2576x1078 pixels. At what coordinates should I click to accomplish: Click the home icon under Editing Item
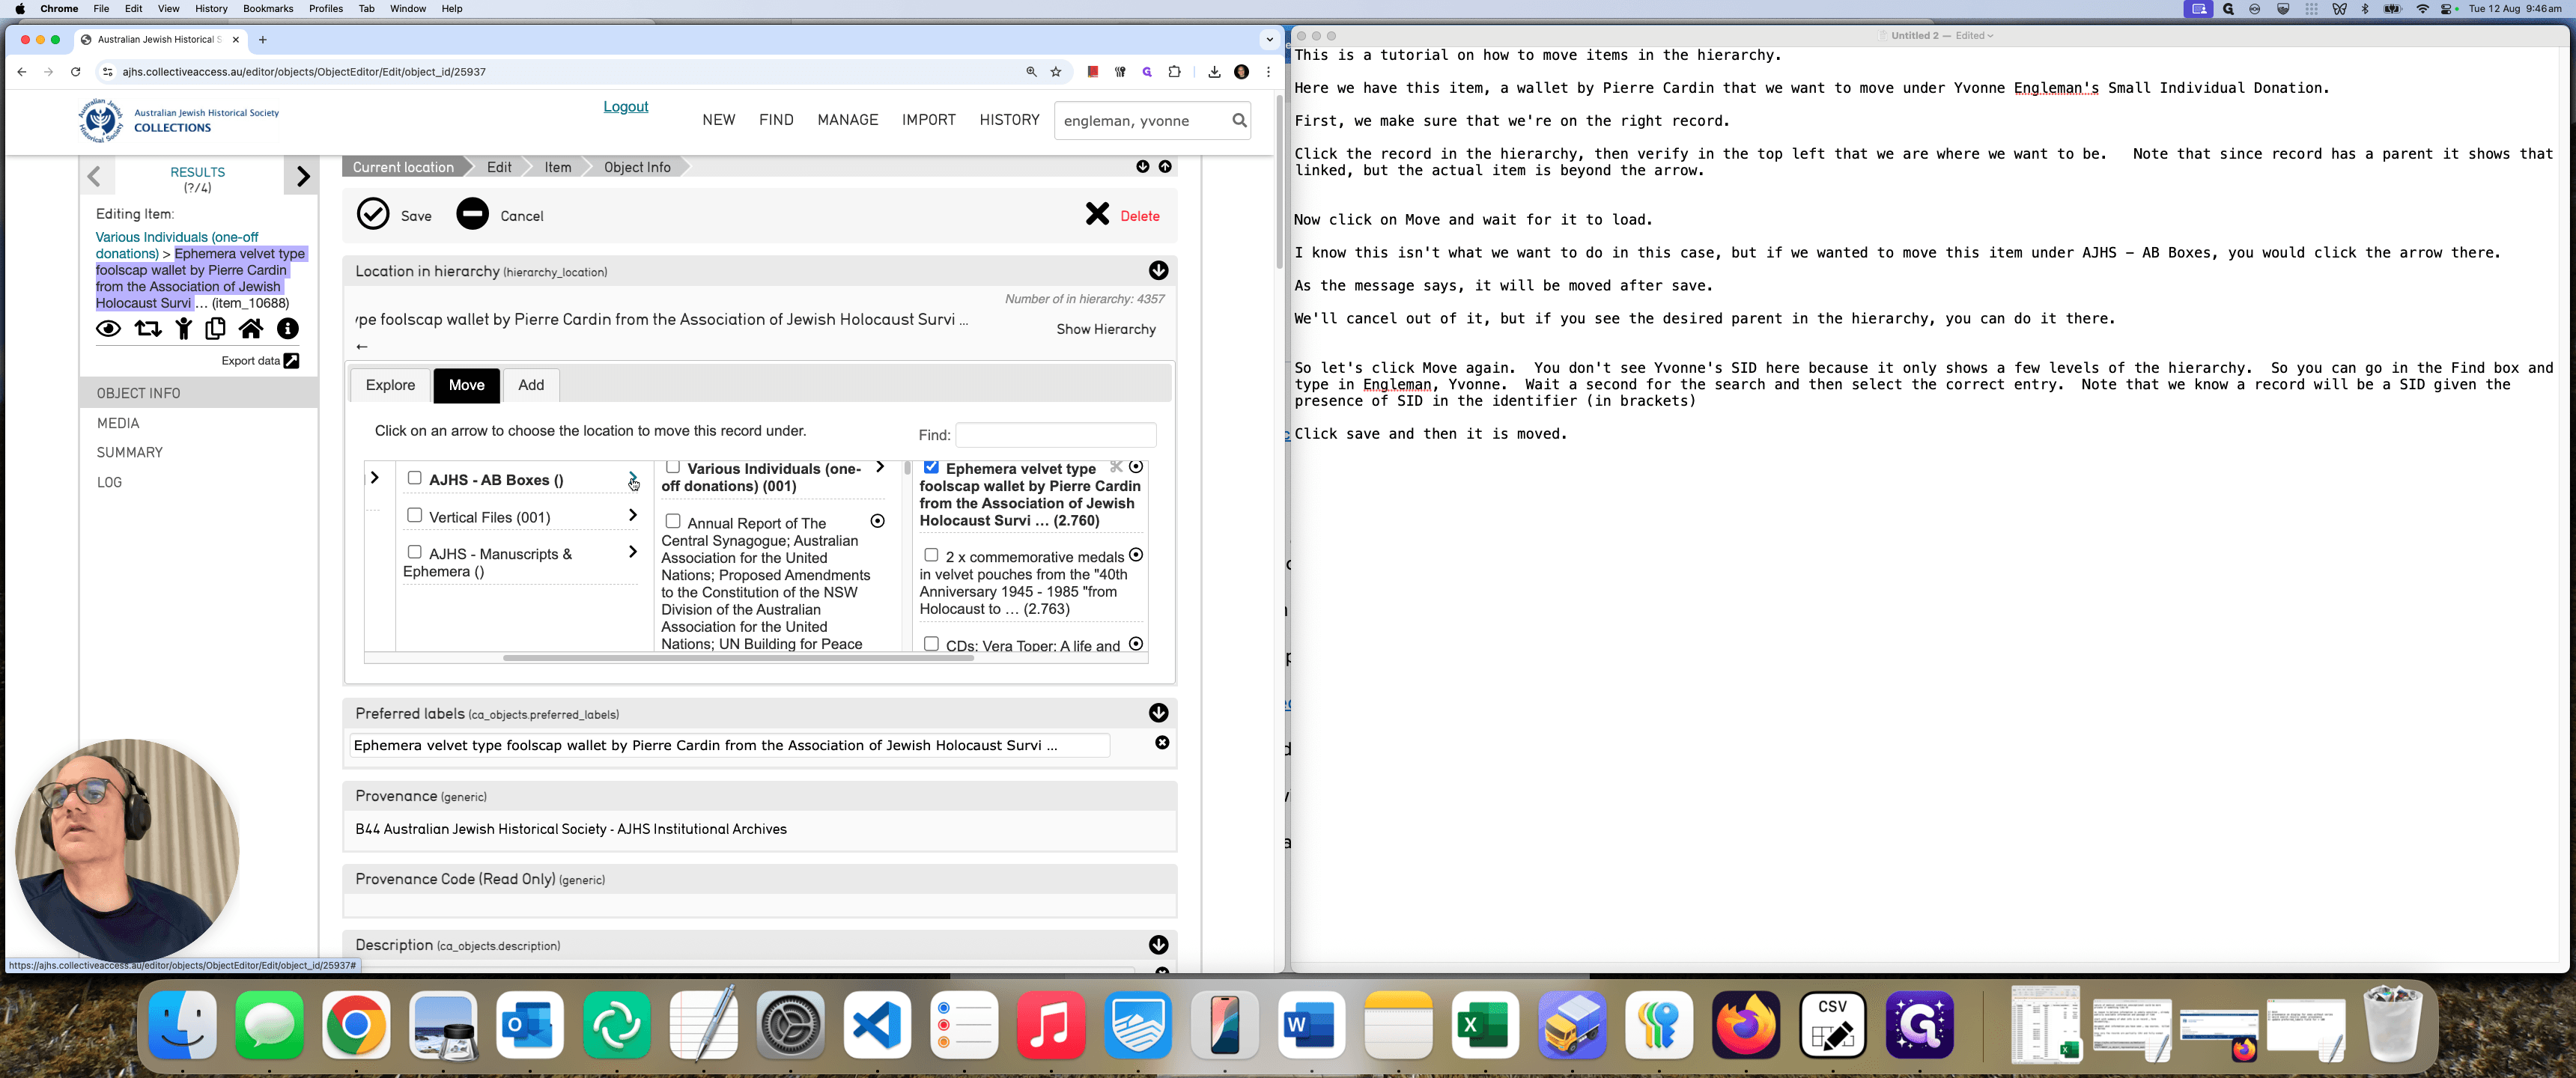(x=251, y=328)
